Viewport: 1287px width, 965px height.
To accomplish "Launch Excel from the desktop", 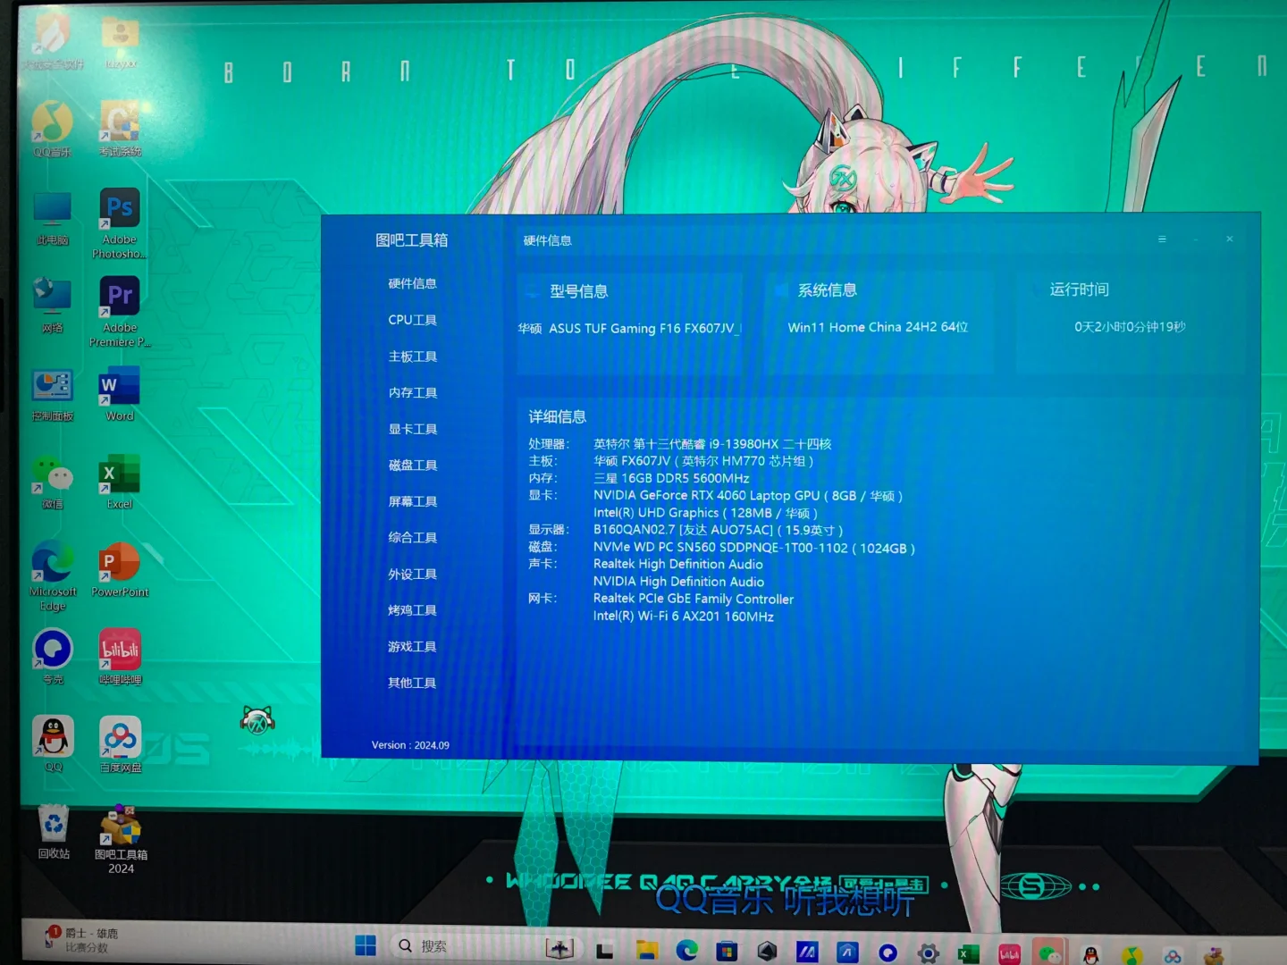I will click(119, 476).
